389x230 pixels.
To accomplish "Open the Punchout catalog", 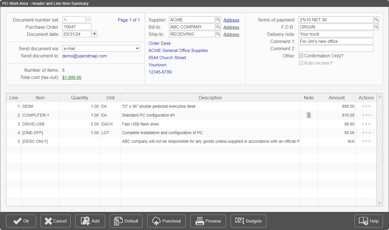I will tap(166, 221).
